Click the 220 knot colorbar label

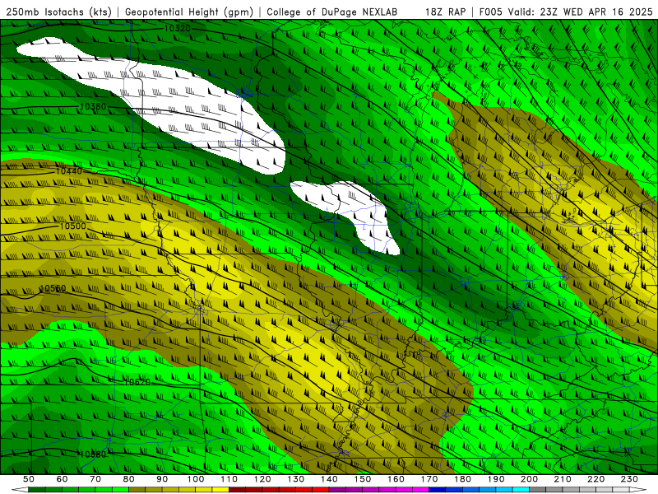point(595,479)
